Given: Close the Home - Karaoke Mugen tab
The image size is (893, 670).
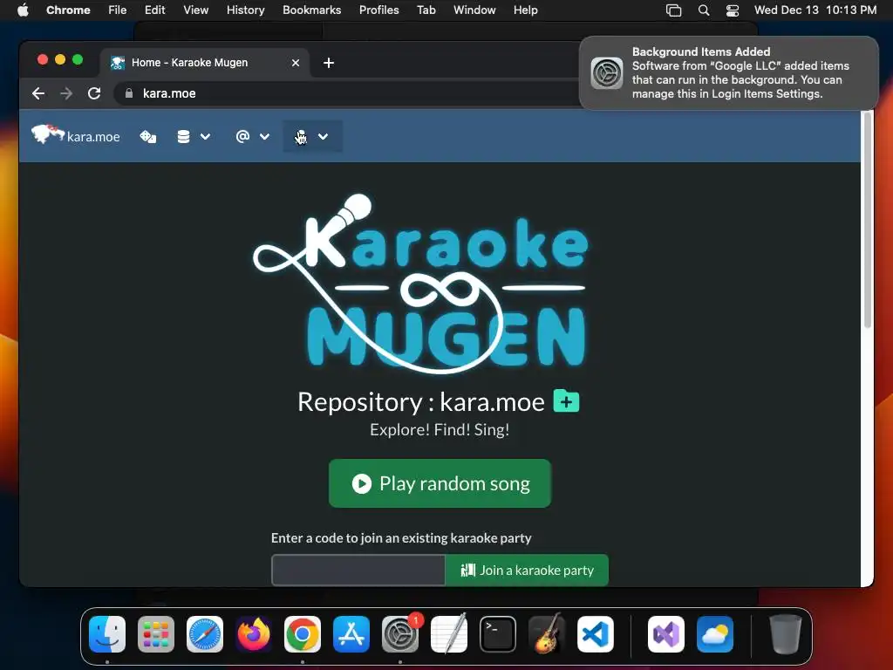Looking at the screenshot, I should [x=296, y=63].
